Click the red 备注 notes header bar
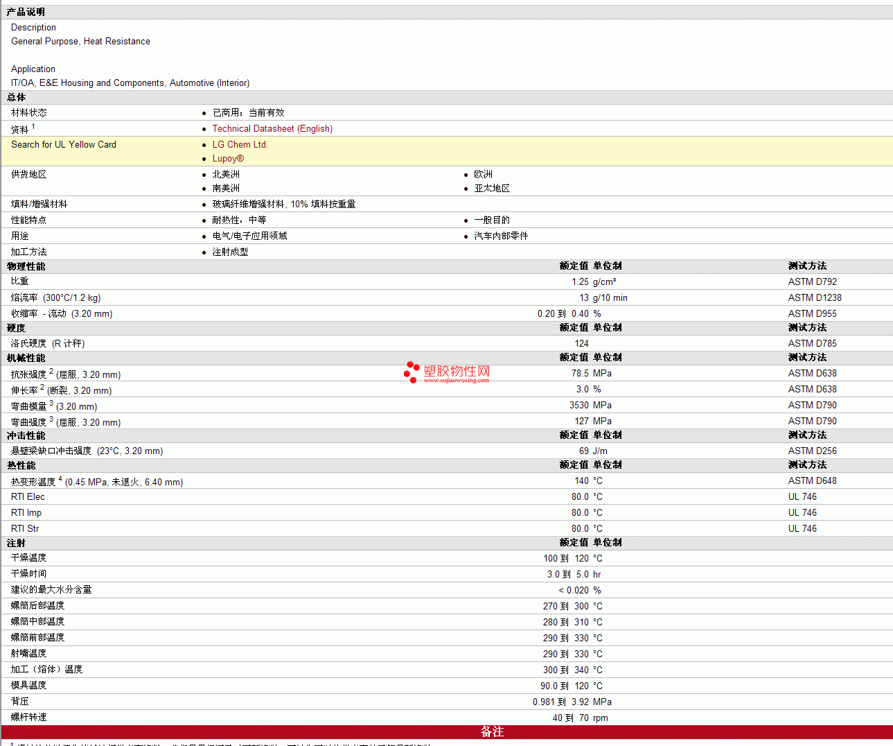Viewport: 893px width, 746px height. [x=492, y=732]
